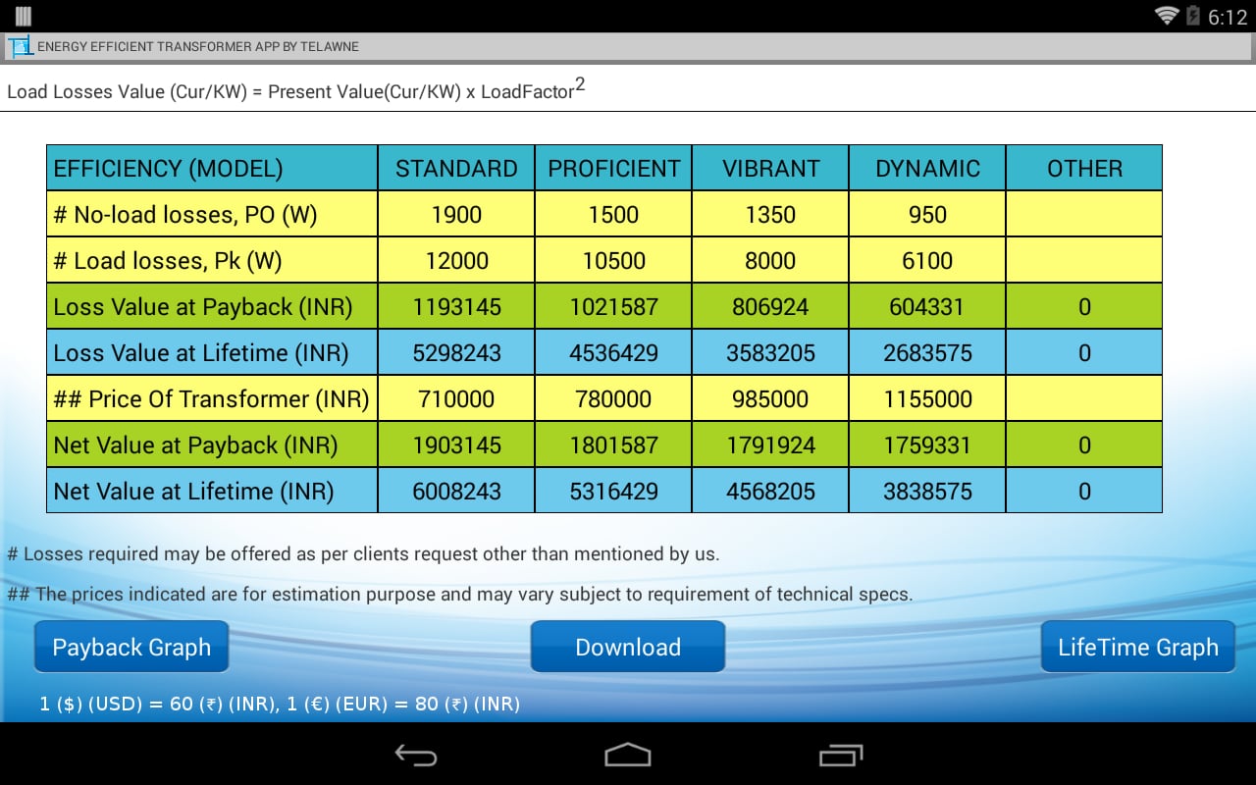This screenshot has height=785, width=1256.
Task: Select the '# Load losses, Pk (W)' row label
Action: coord(212,260)
